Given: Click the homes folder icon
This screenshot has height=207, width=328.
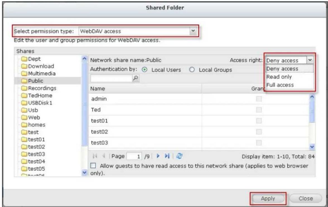Looking at the screenshot, I should [x=25, y=125].
